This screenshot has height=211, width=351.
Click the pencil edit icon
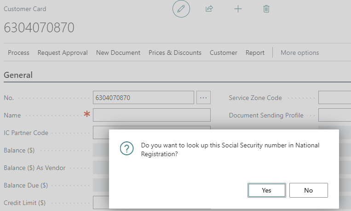pyautogui.click(x=181, y=9)
